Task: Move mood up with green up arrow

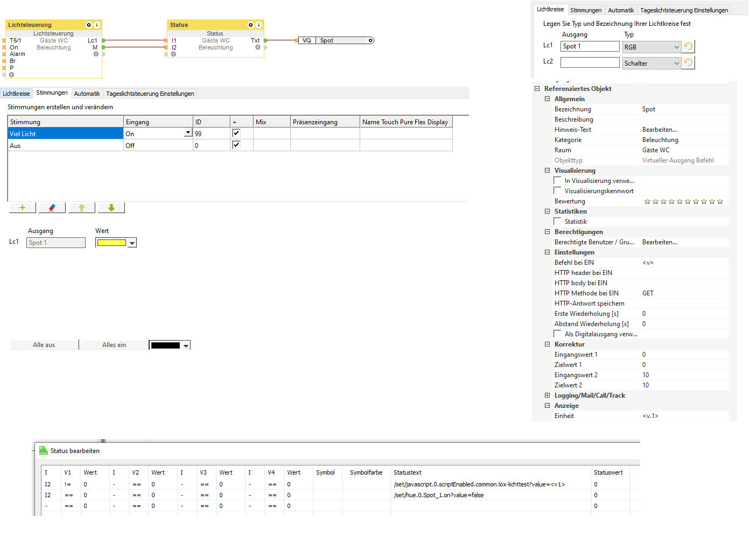Action: [x=82, y=208]
